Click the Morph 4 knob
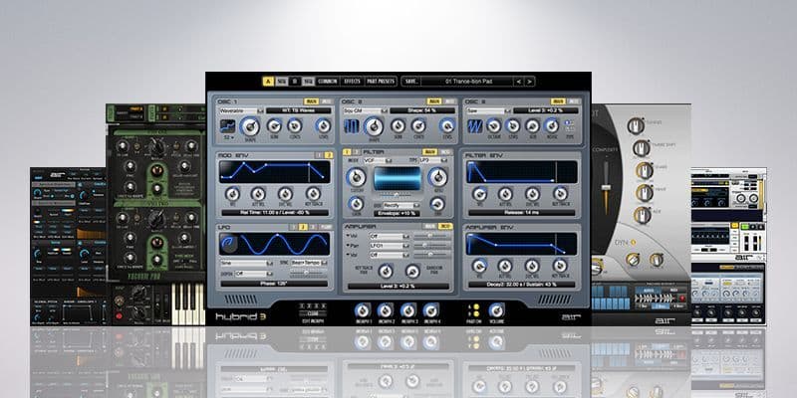This screenshot has height=398, width=797. (431, 310)
